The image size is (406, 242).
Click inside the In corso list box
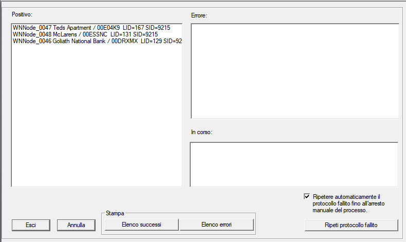[x=293, y=164]
